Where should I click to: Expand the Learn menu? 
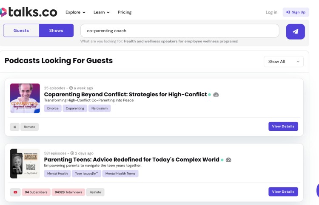click(x=102, y=12)
